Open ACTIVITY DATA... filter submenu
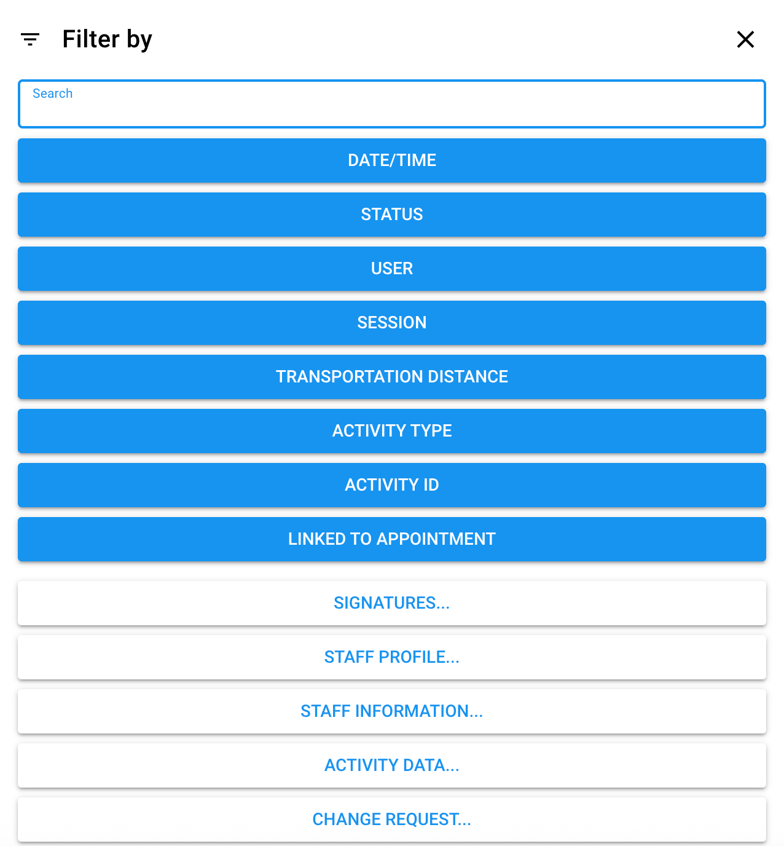 click(391, 765)
